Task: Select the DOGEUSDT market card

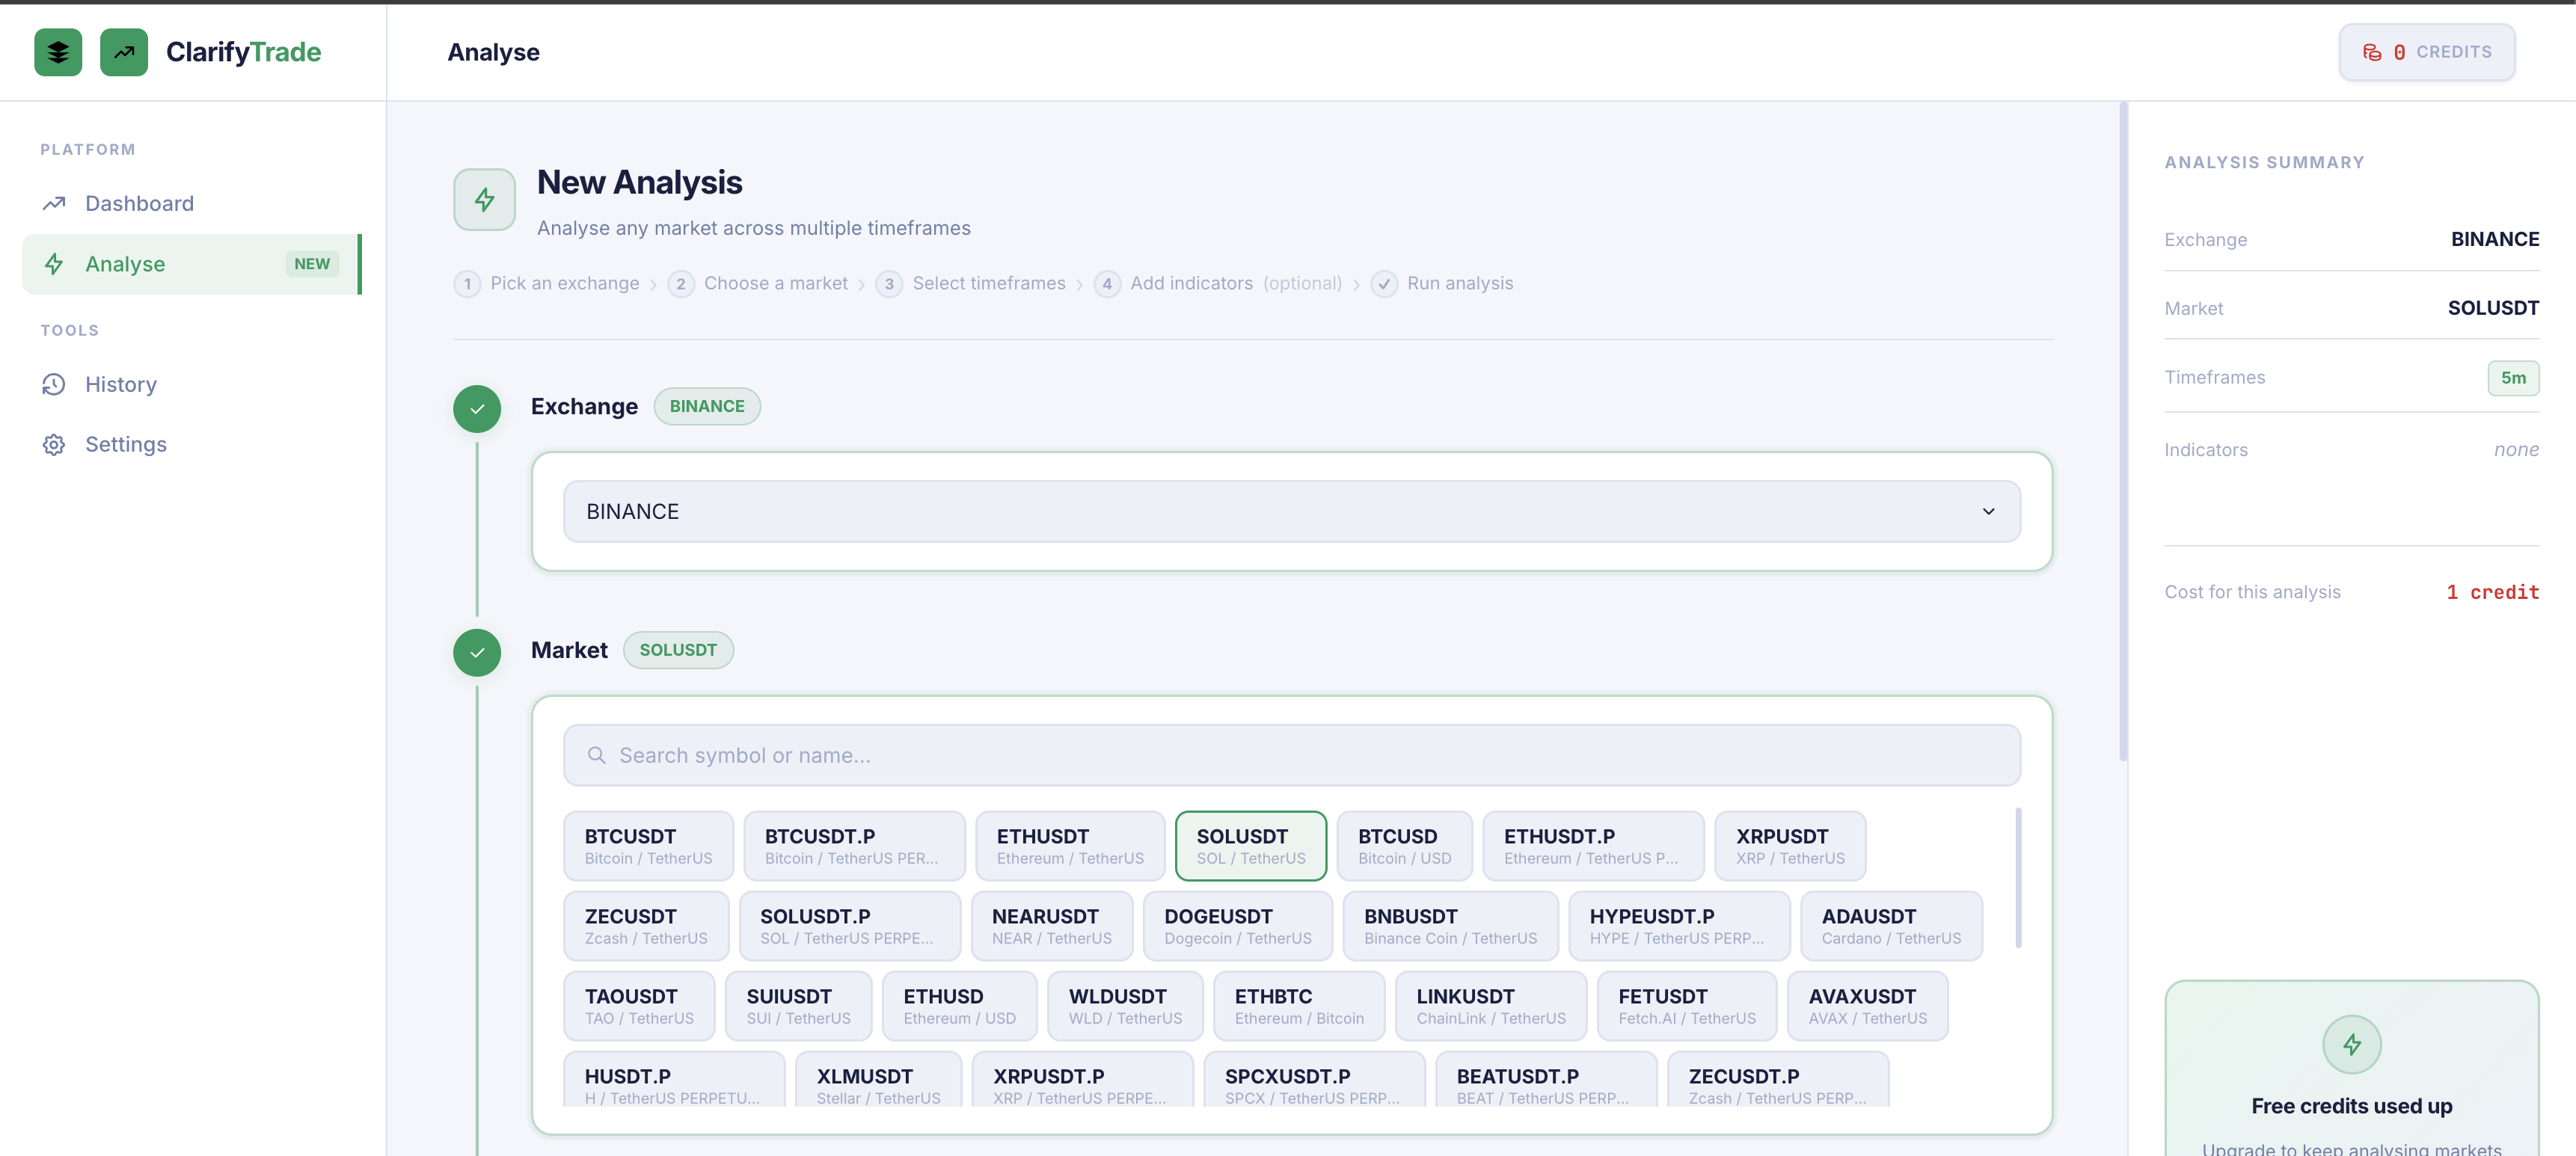Action: 1238,926
